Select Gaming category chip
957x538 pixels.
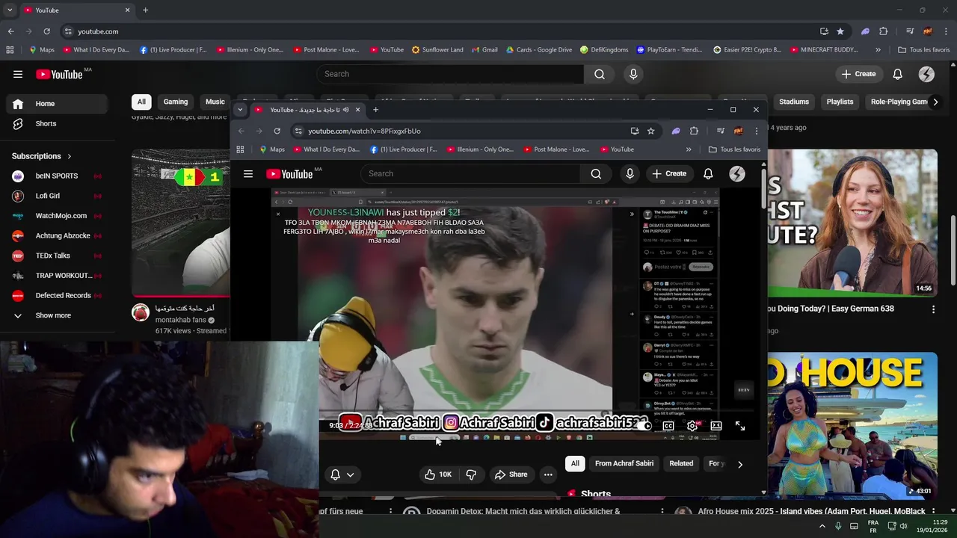point(176,102)
